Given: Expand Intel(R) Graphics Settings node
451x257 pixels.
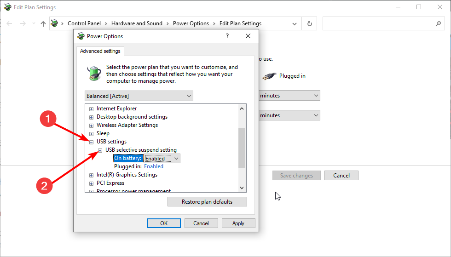Looking at the screenshot, I should pyautogui.click(x=91, y=175).
